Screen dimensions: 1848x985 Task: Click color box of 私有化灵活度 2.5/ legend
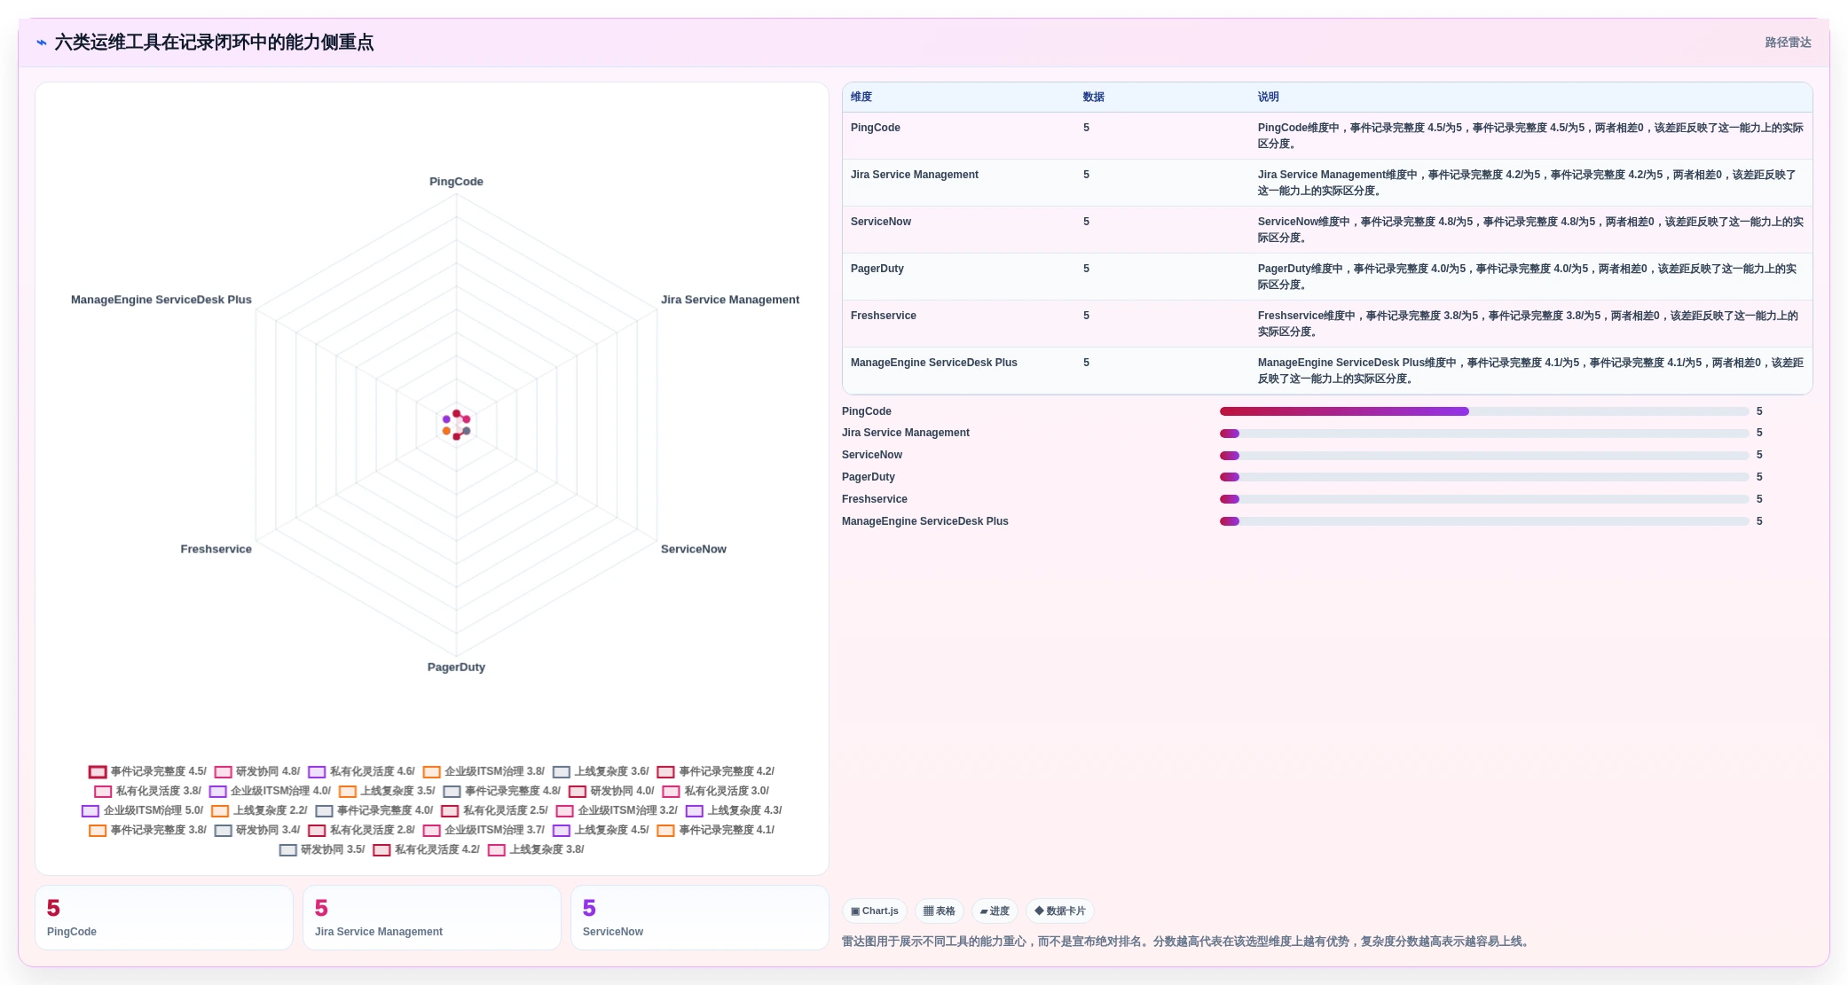coord(451,811)
